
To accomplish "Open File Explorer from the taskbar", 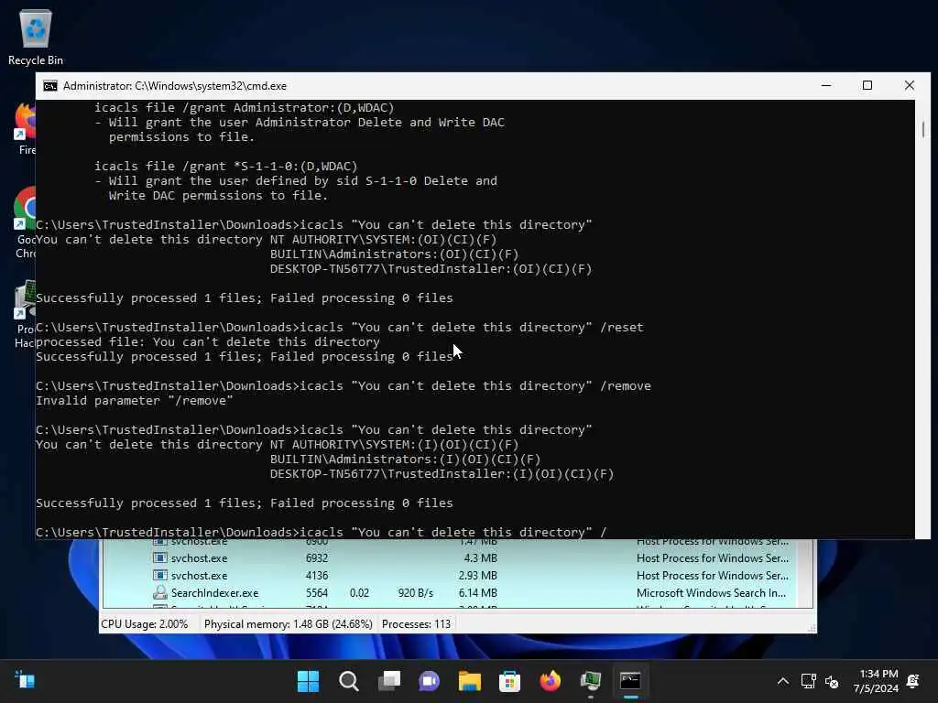I will click(x=470, y=681).
